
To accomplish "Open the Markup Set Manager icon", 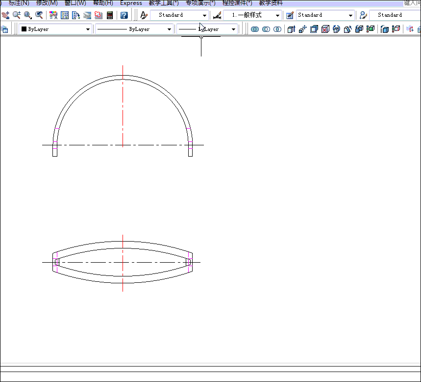I will 99,15.
